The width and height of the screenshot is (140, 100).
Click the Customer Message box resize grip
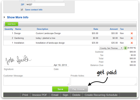[x=68, y=84]
